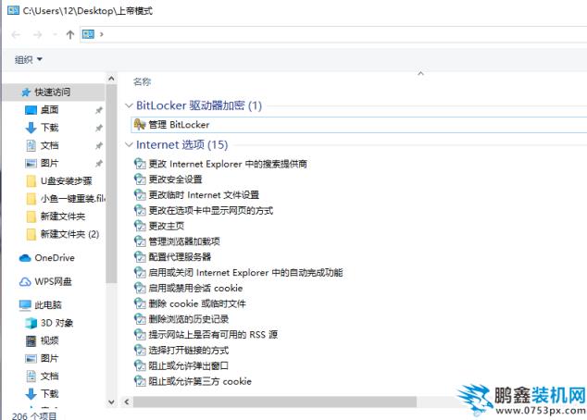Click the 管理 BitLocker keys icon
The height and width of the screenshot is (420, 587).
coord(140,124)
